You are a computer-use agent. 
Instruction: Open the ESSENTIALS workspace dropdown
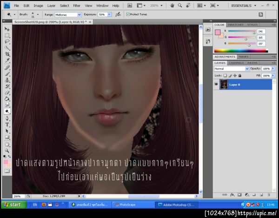point(244,6)
